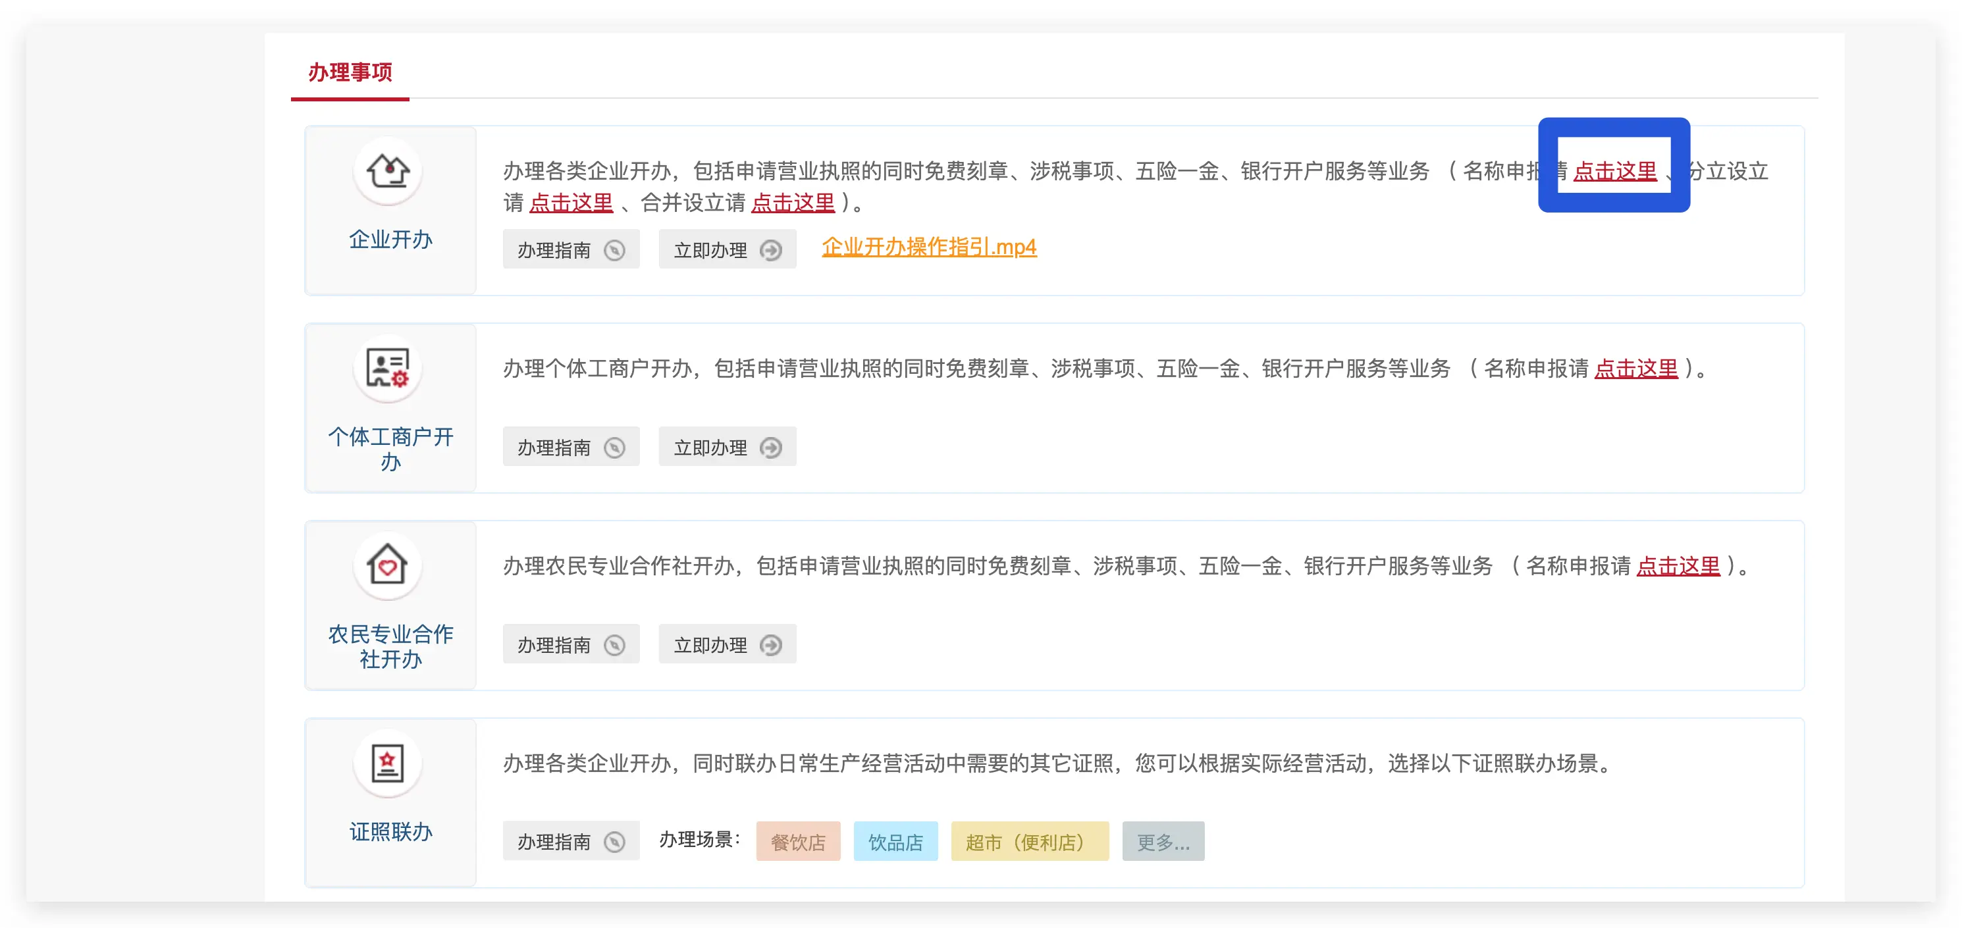
Task: Click 立即办理 arrow icon in 农民专业合作社 row
Action: pos(772,645)
